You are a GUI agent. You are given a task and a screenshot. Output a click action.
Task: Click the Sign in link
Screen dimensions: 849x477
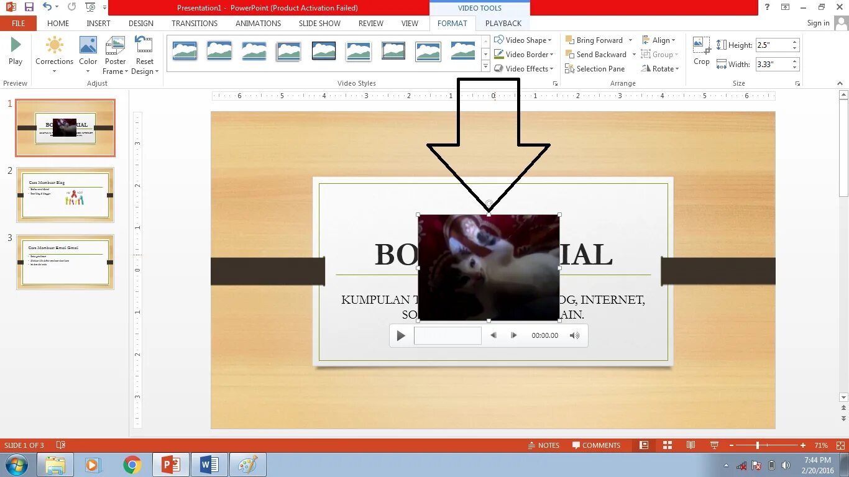818,23
